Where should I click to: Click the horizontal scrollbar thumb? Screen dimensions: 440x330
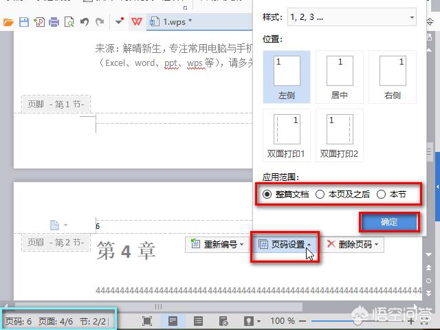159,307
